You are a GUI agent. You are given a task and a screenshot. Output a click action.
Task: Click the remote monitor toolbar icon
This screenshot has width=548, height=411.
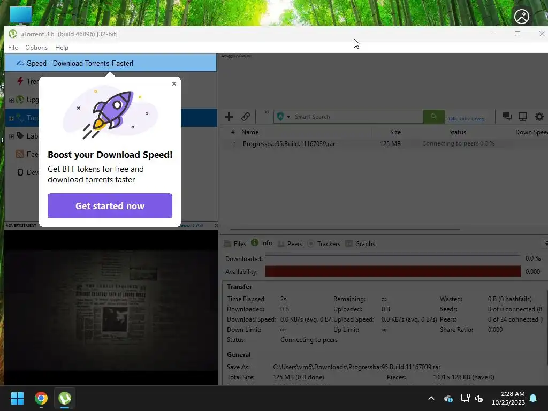pyautogui.click(x=522, y=116)
